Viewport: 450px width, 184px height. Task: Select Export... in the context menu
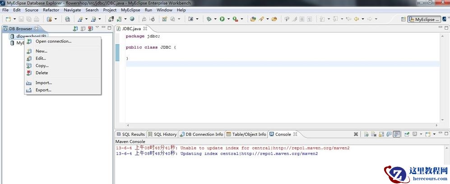[x=43, y=90]
